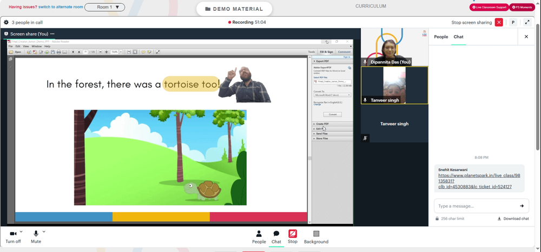The height and width of the screenshot is (252, 541).
Task: Click Live Classroom Support button
Action: (x=489, y=7)
